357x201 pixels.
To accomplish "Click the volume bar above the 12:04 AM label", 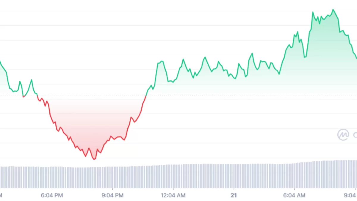I will [x=173, y=177].
